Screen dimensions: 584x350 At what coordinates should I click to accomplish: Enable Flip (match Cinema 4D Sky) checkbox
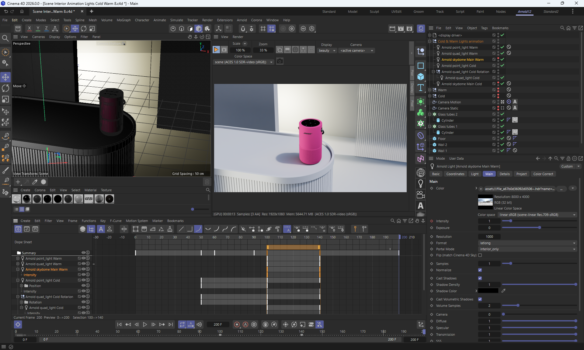[x=480, y=255]
